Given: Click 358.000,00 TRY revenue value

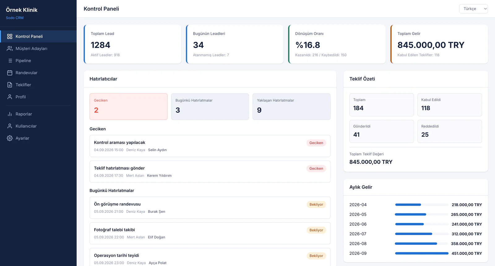Looking at the screenshot, I should coord(466,244).
